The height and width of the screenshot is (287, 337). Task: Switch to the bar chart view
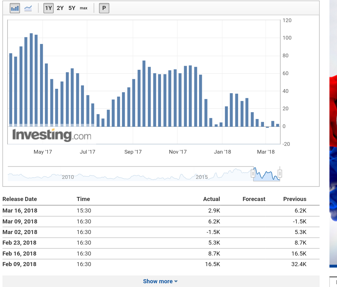(14, 8)
